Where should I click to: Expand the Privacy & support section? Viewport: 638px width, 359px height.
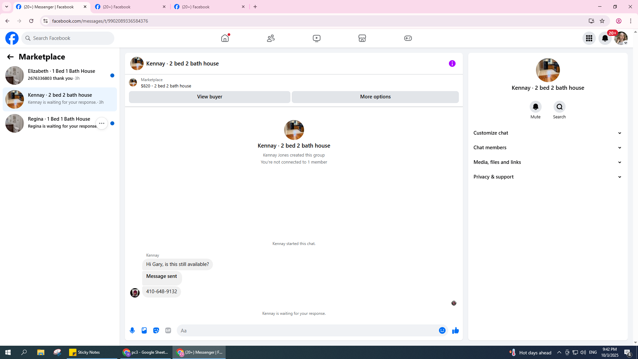tap(548, 177)
